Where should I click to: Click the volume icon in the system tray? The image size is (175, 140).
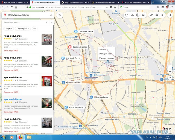point(161,137)
